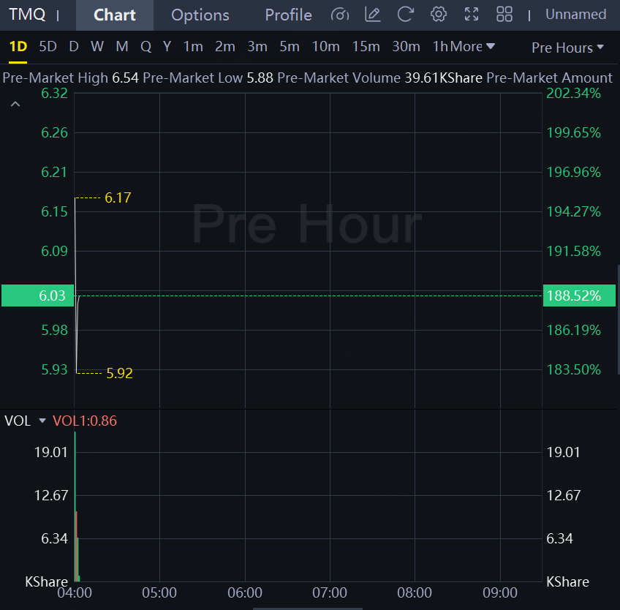Select the 1m interval
The width and height of the screenshot is (620, 610).
point(193,47)
